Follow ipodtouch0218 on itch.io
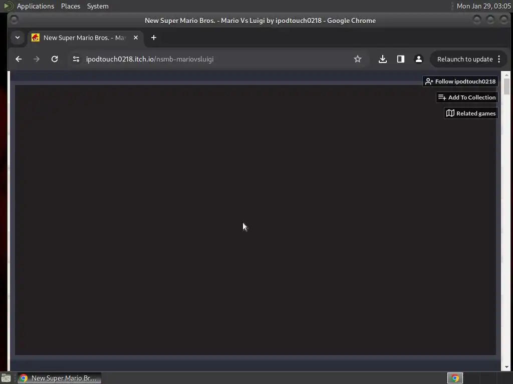This screenshot has height=384, width=513. tap(460, 81)
